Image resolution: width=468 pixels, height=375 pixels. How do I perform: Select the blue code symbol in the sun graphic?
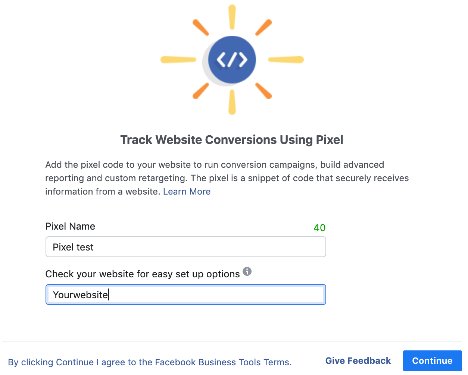[232, 60]
